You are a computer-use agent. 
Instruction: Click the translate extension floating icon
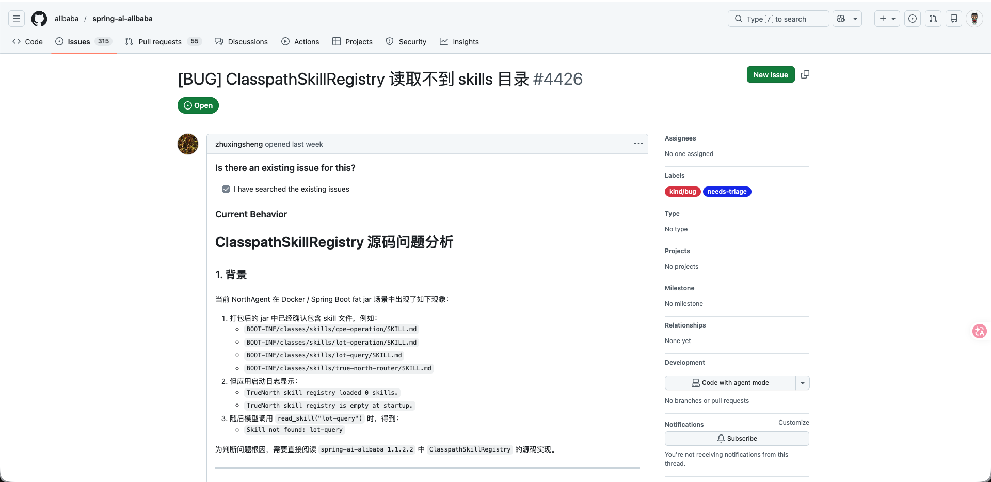tap(979, 331)
